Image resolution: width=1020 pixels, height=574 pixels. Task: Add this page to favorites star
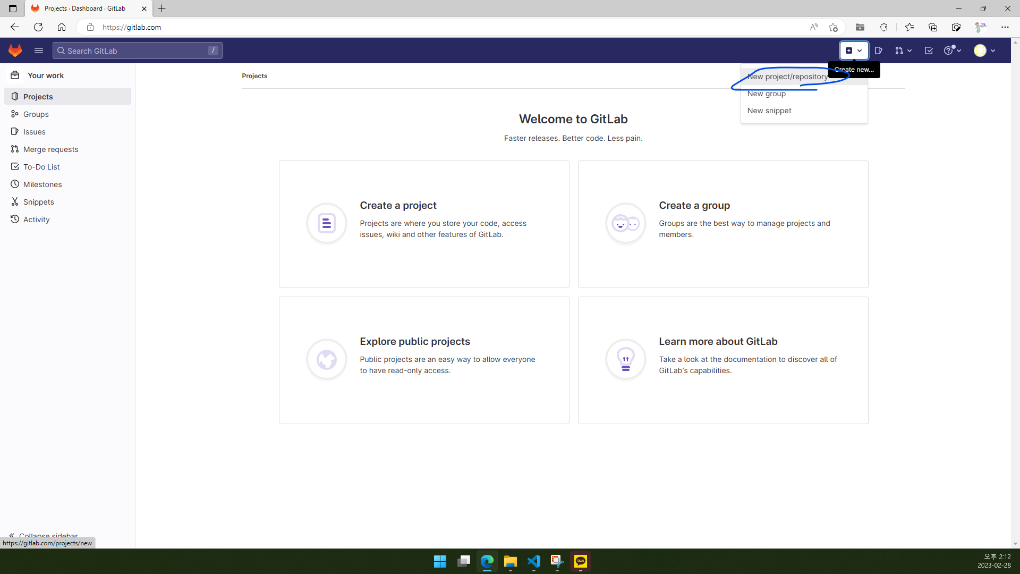pos(832,27)
